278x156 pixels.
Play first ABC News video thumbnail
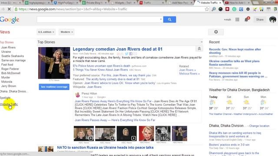84,133
